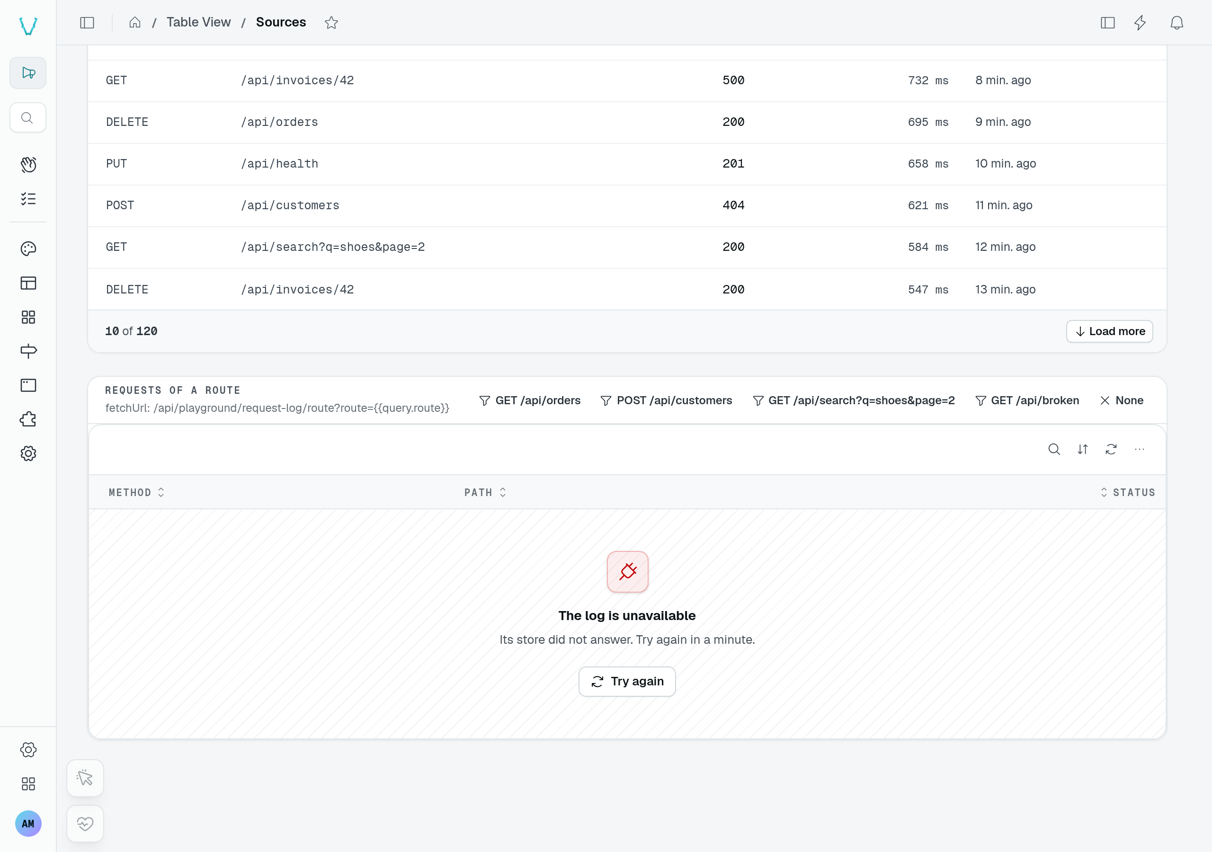This screenshot has height=852, width=1212.
Task: Sort by the METHOD column
Action: click(137, 493)
